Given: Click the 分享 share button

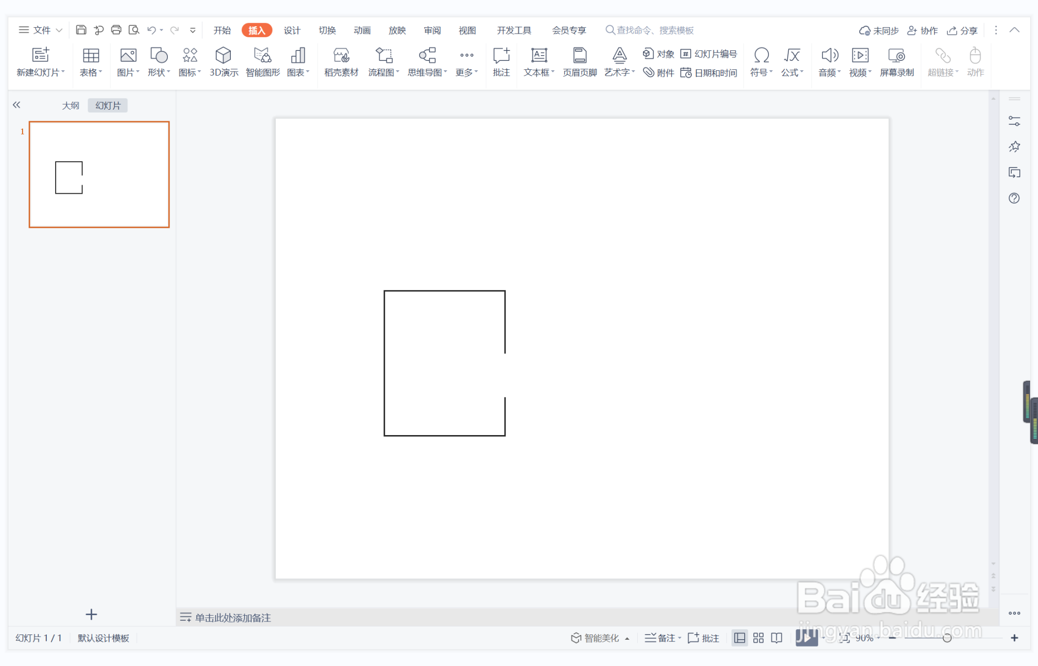Looking at the screenshot, I should coord(962,30).
